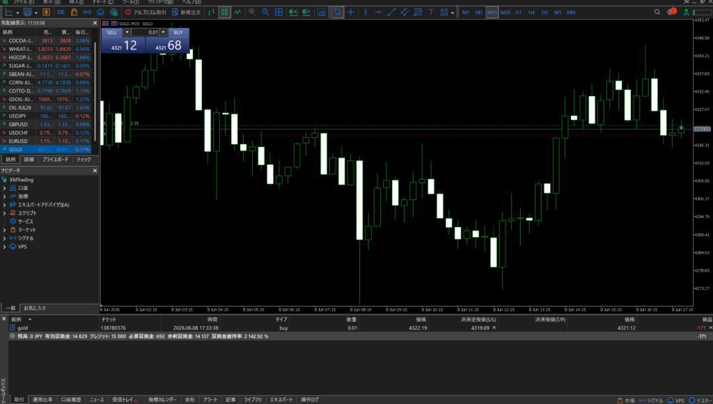
Task: Click the tile windows grid icon
Action: click(x=279, y=13)
